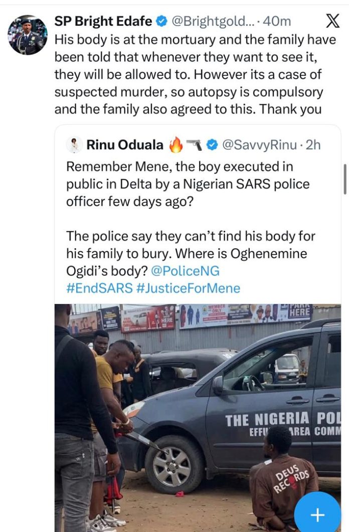Open SP Bright Edafe's profile picture
Viewport: 349px width, 532px height.
point(28,35)
